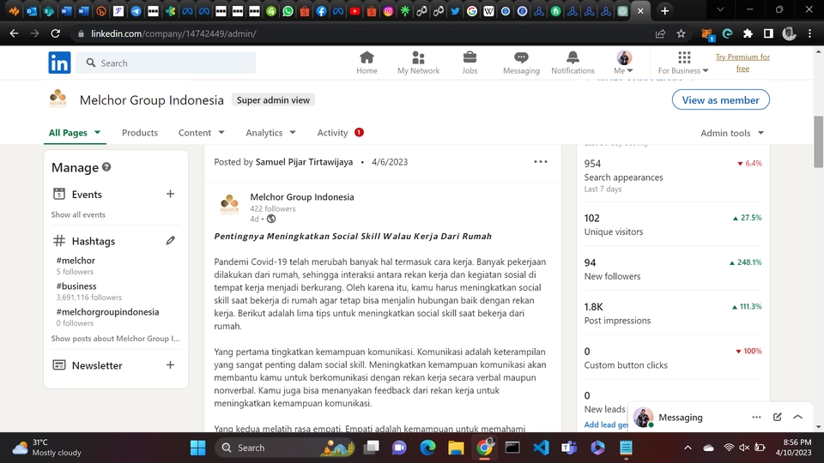Toggle browser side panel
Image resolution: width=824 pixels, height=463 pixels.
[x=768, y=33]
